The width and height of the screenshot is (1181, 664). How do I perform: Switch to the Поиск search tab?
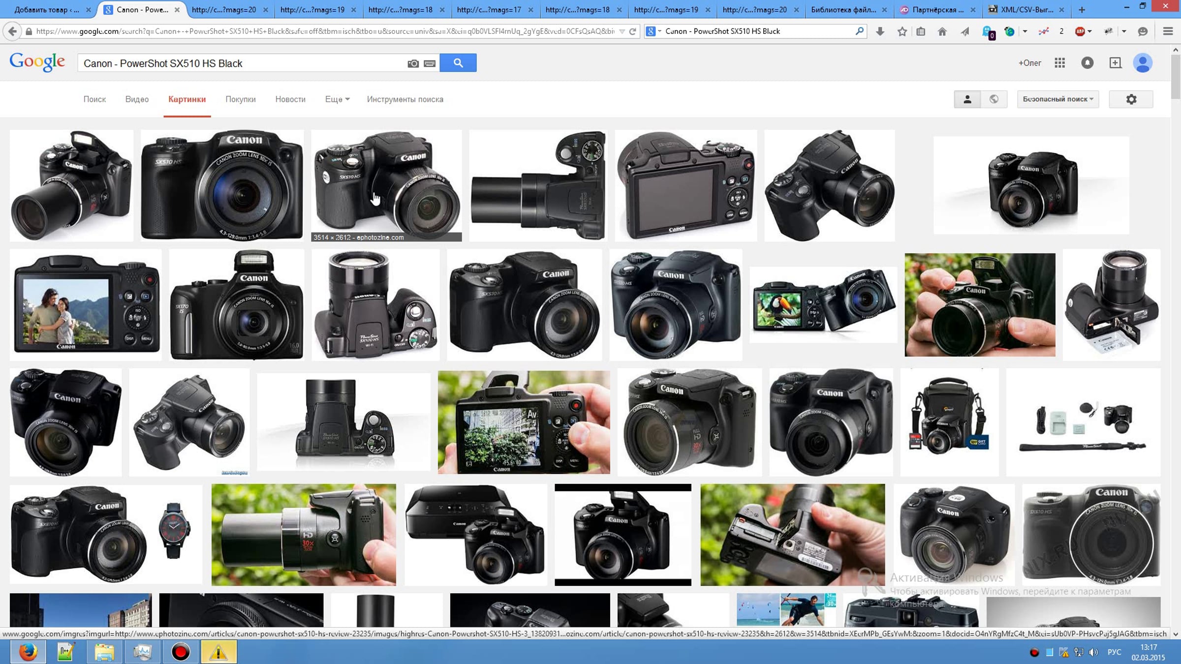coord(94,99)
